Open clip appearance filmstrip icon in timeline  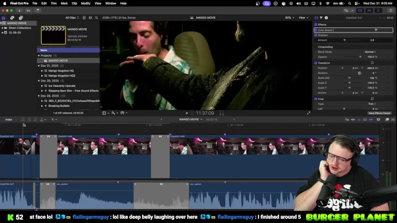tap(378, 120)
